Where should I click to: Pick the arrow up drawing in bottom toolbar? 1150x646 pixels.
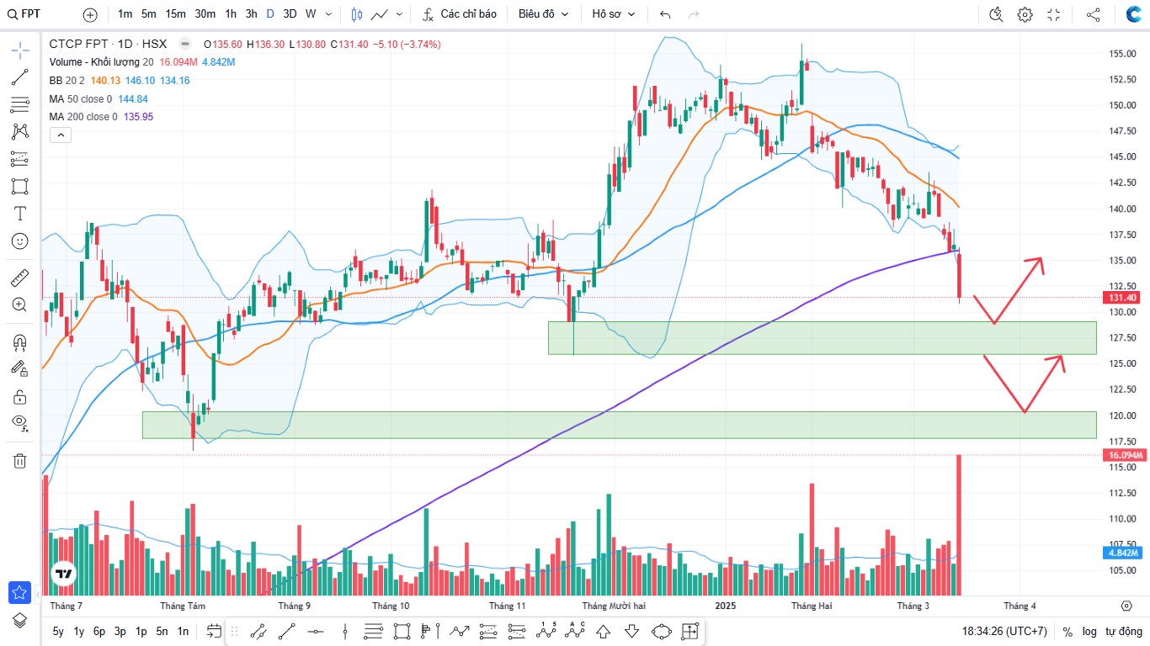[603, 631]
